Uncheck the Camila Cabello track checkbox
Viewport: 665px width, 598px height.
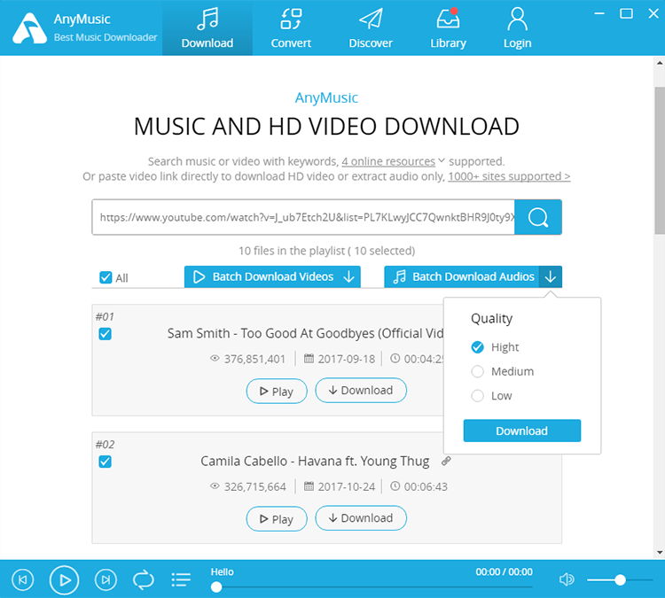tap(106, 462)
